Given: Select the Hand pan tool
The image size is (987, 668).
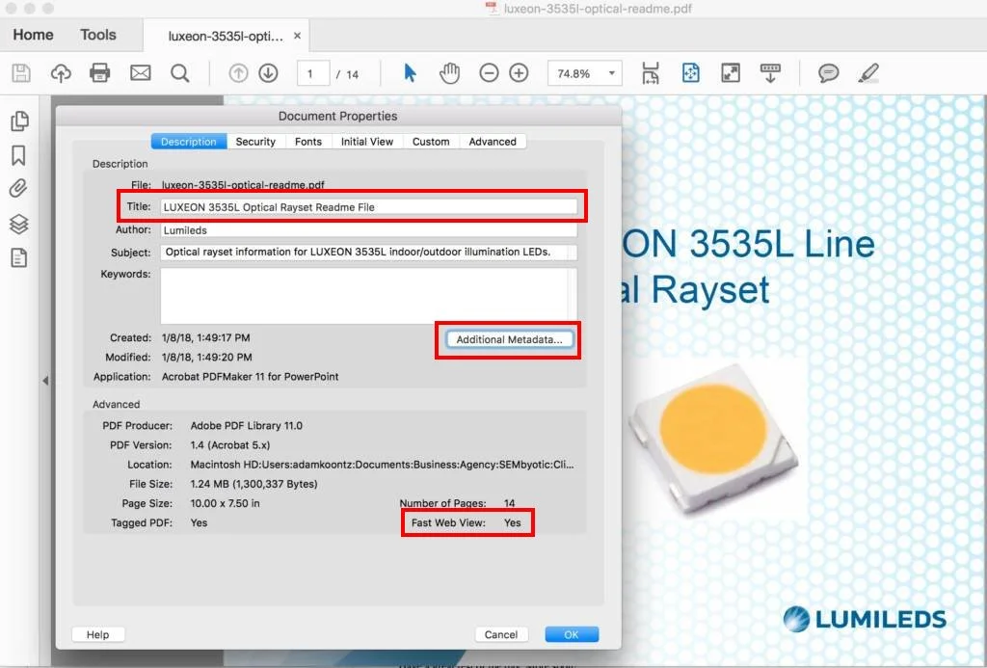Looking at the screenshot, I should pos(449,73).
